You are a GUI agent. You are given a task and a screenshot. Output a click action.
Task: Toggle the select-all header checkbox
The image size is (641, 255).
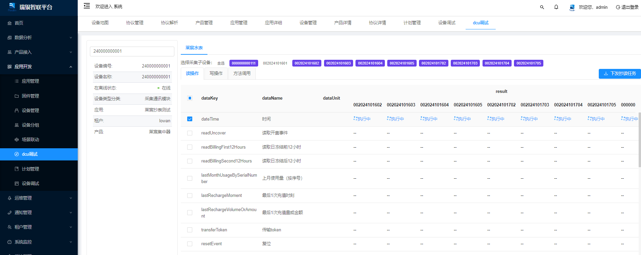[x=190, y=98]
